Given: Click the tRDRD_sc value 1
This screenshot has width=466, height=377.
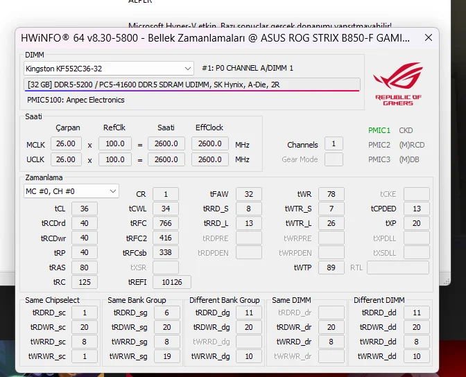Looking at the screenshot, I should coord(85,313).
